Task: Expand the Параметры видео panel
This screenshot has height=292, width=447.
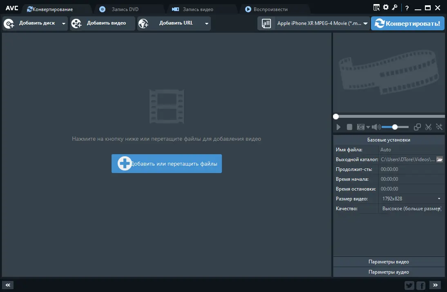Action: (389, 261)
